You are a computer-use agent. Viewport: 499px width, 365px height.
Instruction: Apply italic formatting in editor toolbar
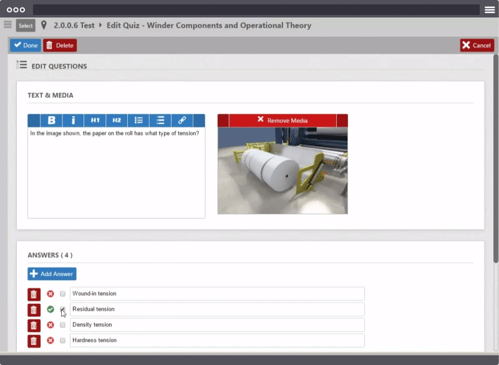coord(73,120)
